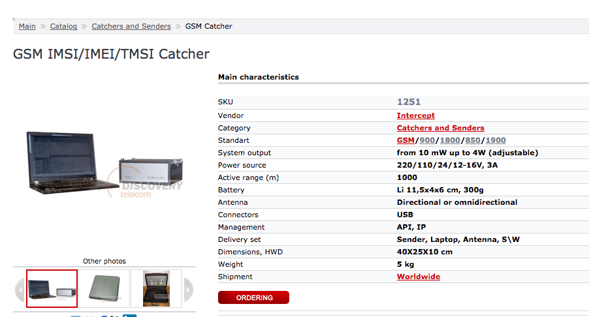Screen dimensions: 589x317
Task: Click the 'Main characteristics' heading
Action: 259,77
